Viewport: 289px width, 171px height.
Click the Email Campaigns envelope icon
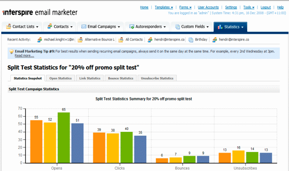click(x=84, y=27)
